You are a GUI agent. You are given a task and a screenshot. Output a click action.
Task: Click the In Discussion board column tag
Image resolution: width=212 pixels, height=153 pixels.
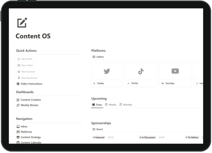click(147, 138)
